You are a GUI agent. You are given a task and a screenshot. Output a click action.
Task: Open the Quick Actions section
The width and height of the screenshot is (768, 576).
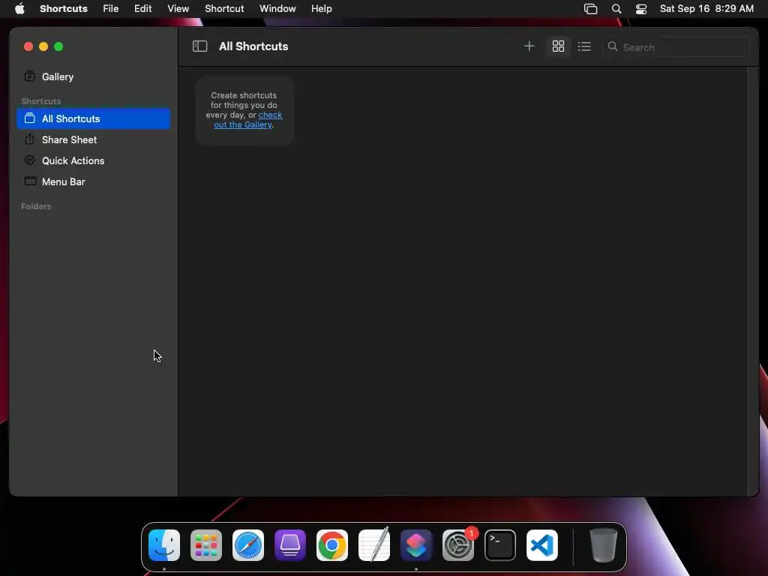[93, 160]
